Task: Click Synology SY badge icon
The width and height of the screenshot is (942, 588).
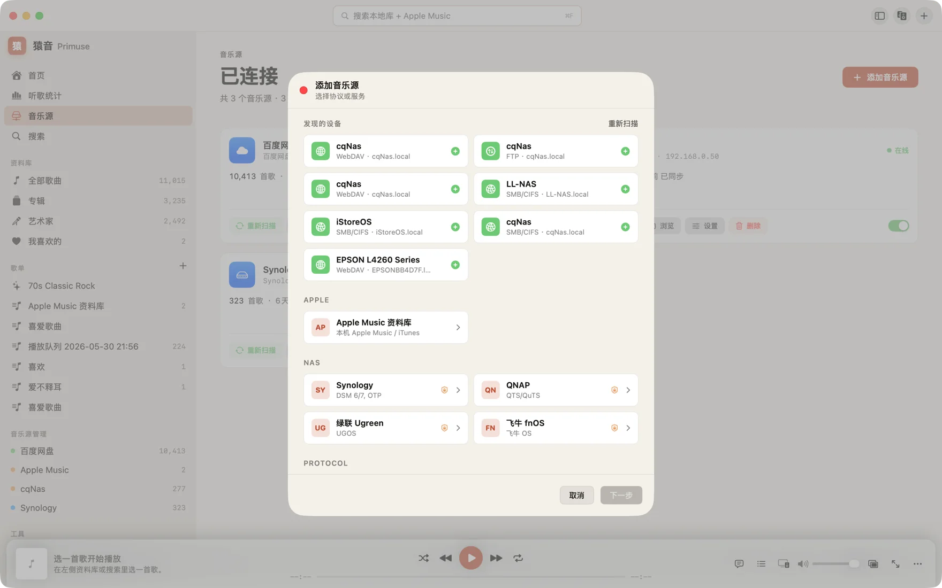Action: 320,390
